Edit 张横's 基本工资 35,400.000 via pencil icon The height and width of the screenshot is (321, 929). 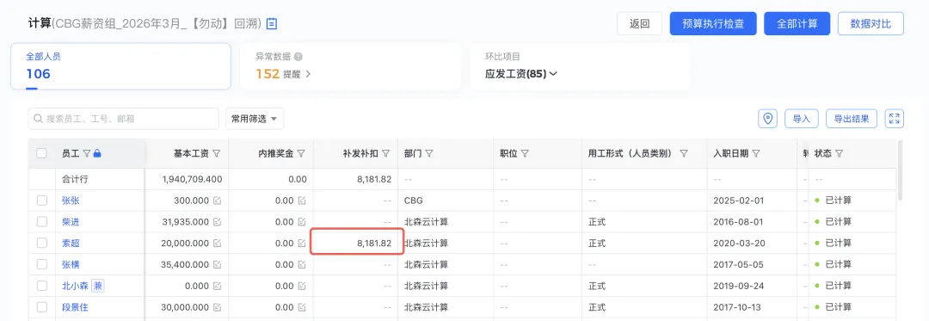tap(217, 264)
